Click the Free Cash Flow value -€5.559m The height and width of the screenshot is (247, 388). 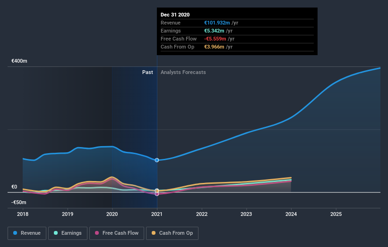215,39
